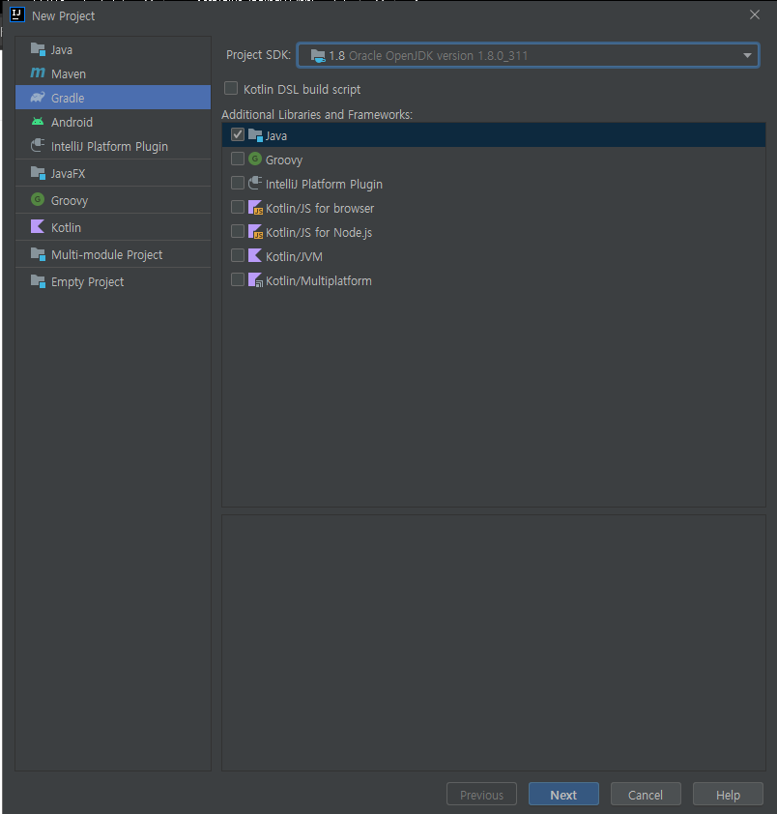The width and height of the screenshot is (777, 814).
Task: Check the Kotlin/Multiplatform checkbox
Action: (x=238, y=279)
